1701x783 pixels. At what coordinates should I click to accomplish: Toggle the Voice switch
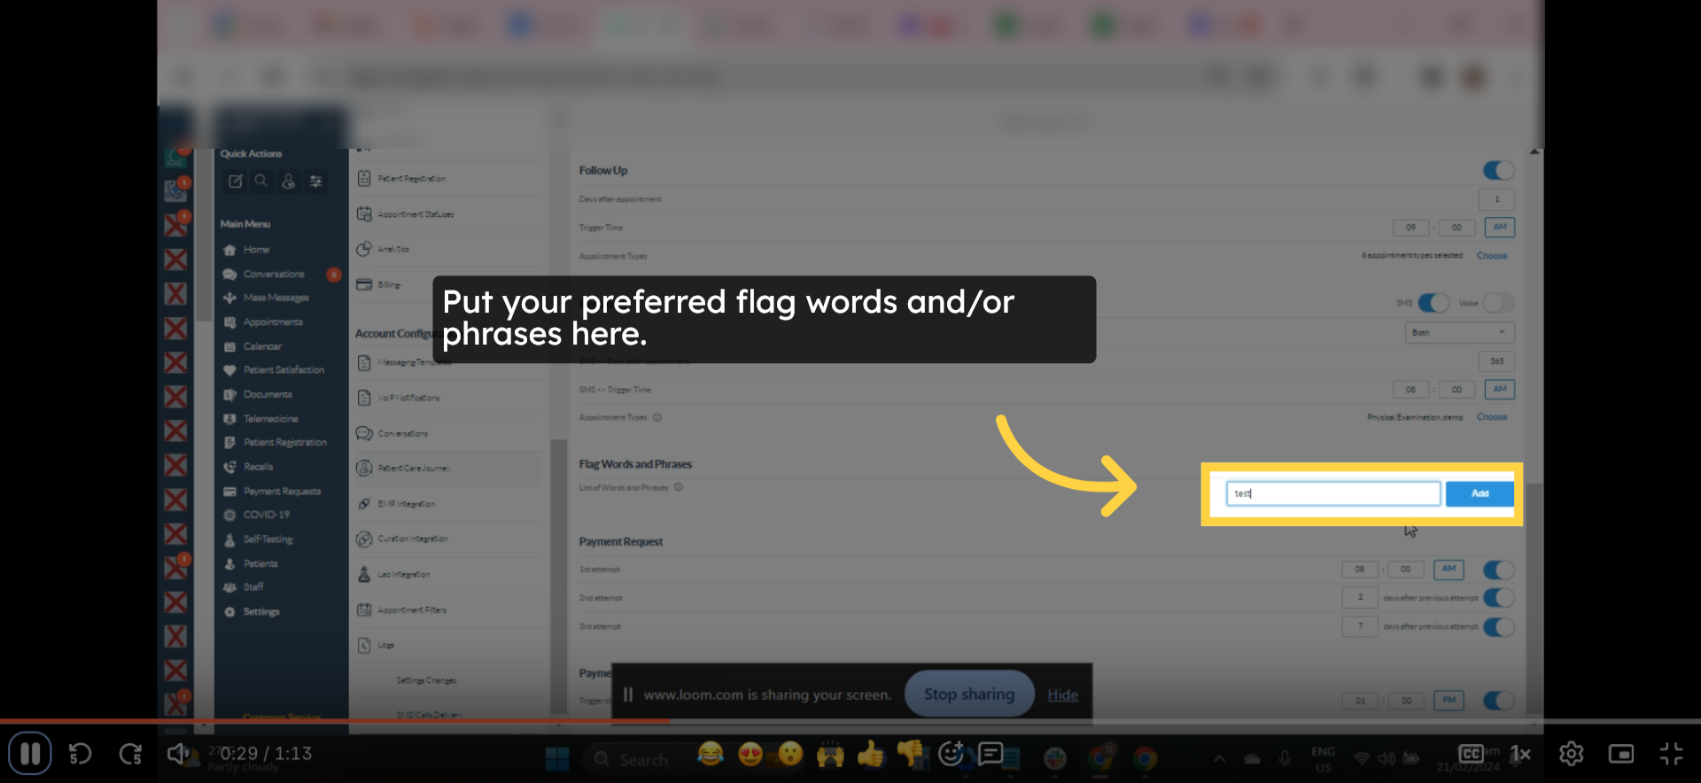[x=1498, y=303]
